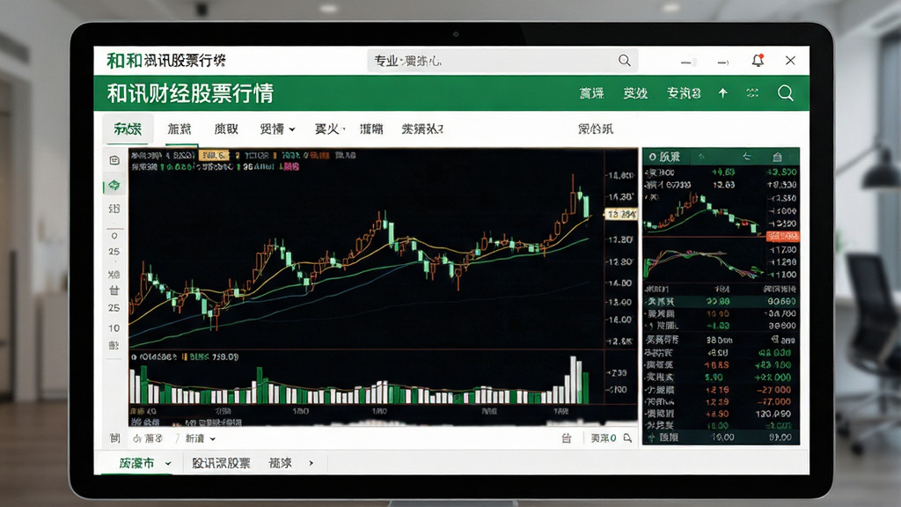This screenshot has height=507, width=901.
Task: Open the tab at the end of the left group
Action: [x=422, y=129]
